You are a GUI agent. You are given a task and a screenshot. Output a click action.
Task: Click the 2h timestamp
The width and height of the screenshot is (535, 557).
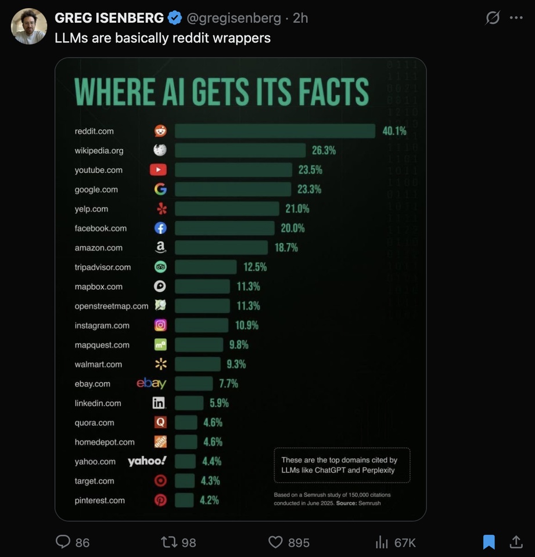300,18
